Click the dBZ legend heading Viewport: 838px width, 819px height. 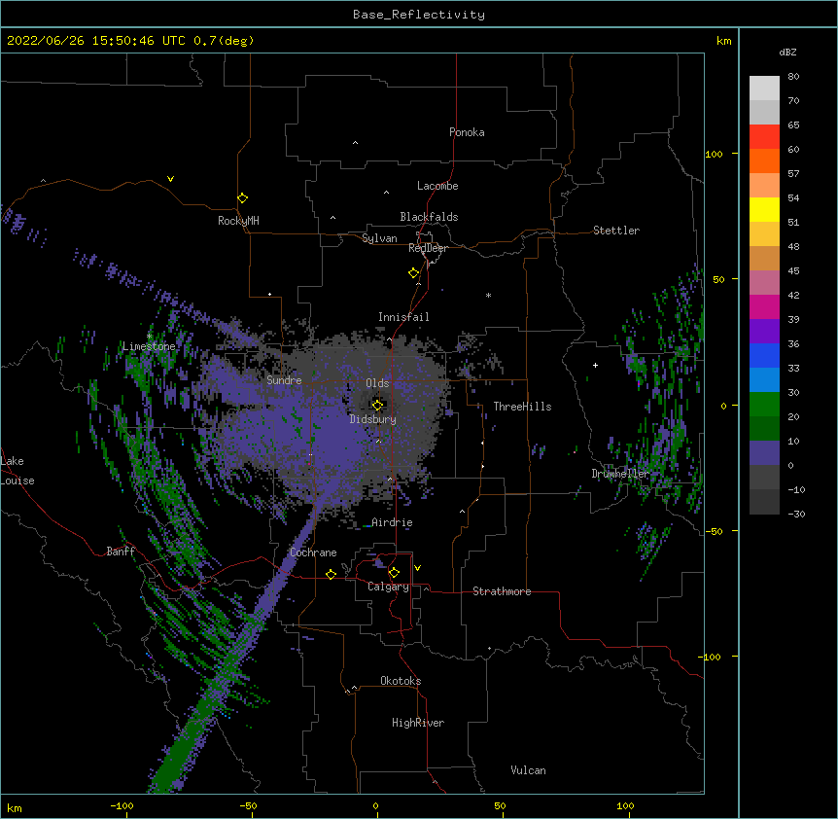[787, 52]
